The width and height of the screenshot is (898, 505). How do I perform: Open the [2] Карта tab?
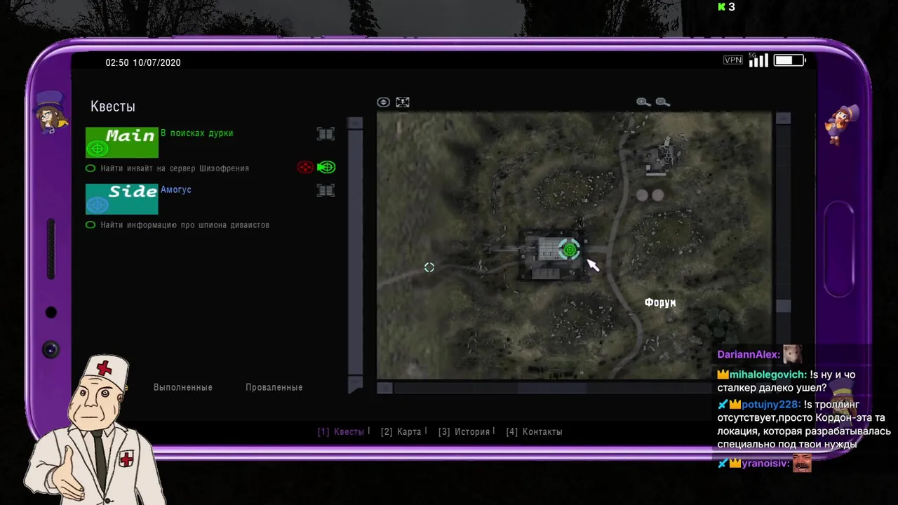[x=402, y=432]
